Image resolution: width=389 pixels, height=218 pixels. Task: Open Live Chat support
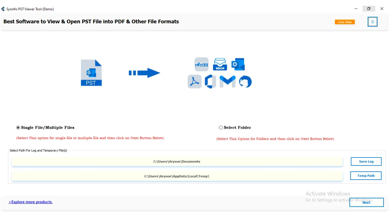[345, 22]
